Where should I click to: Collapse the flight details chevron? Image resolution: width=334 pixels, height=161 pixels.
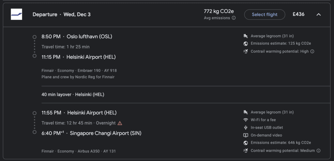319,14
